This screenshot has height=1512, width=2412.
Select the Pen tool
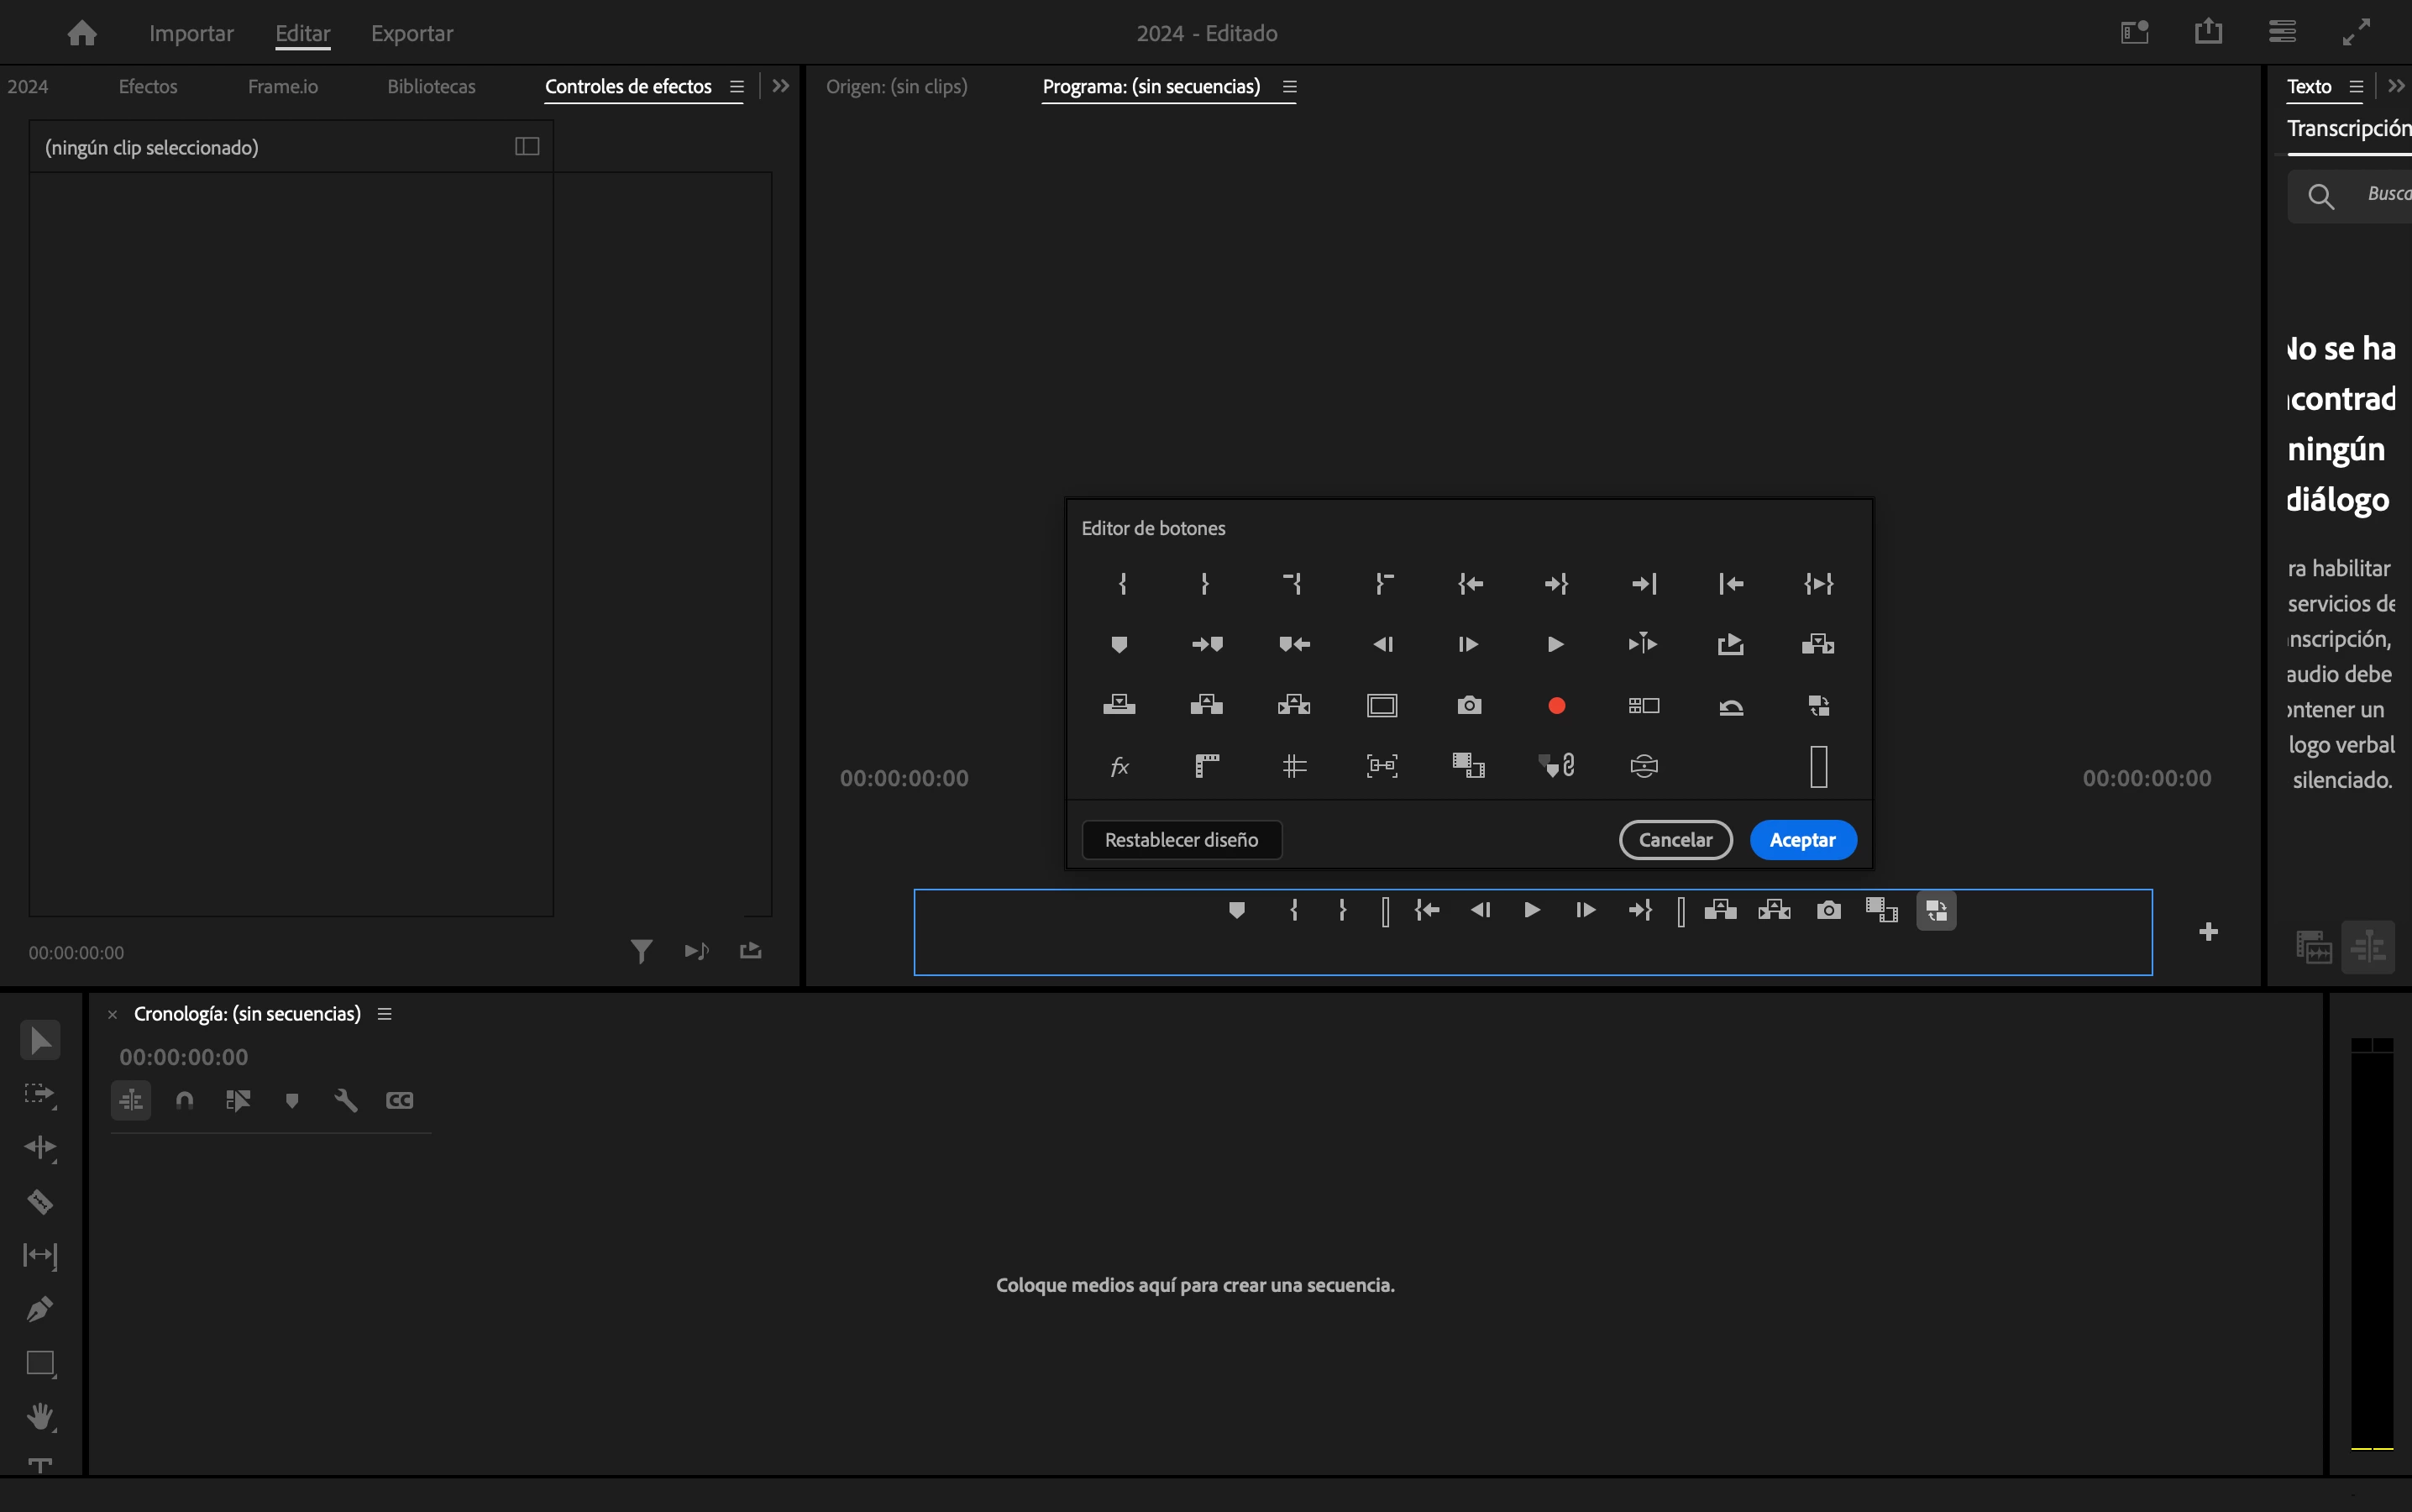40,1309
